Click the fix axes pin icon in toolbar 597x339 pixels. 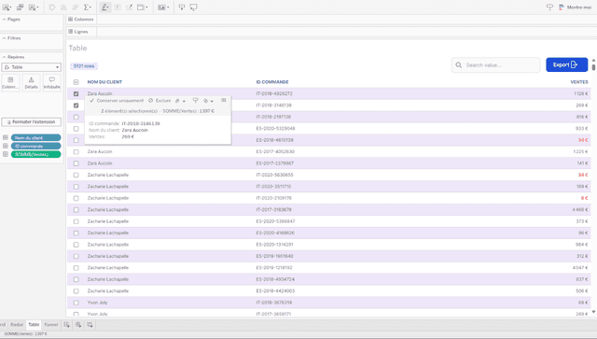[130, 7]
